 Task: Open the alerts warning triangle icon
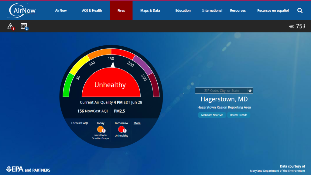tap(10, 26)
